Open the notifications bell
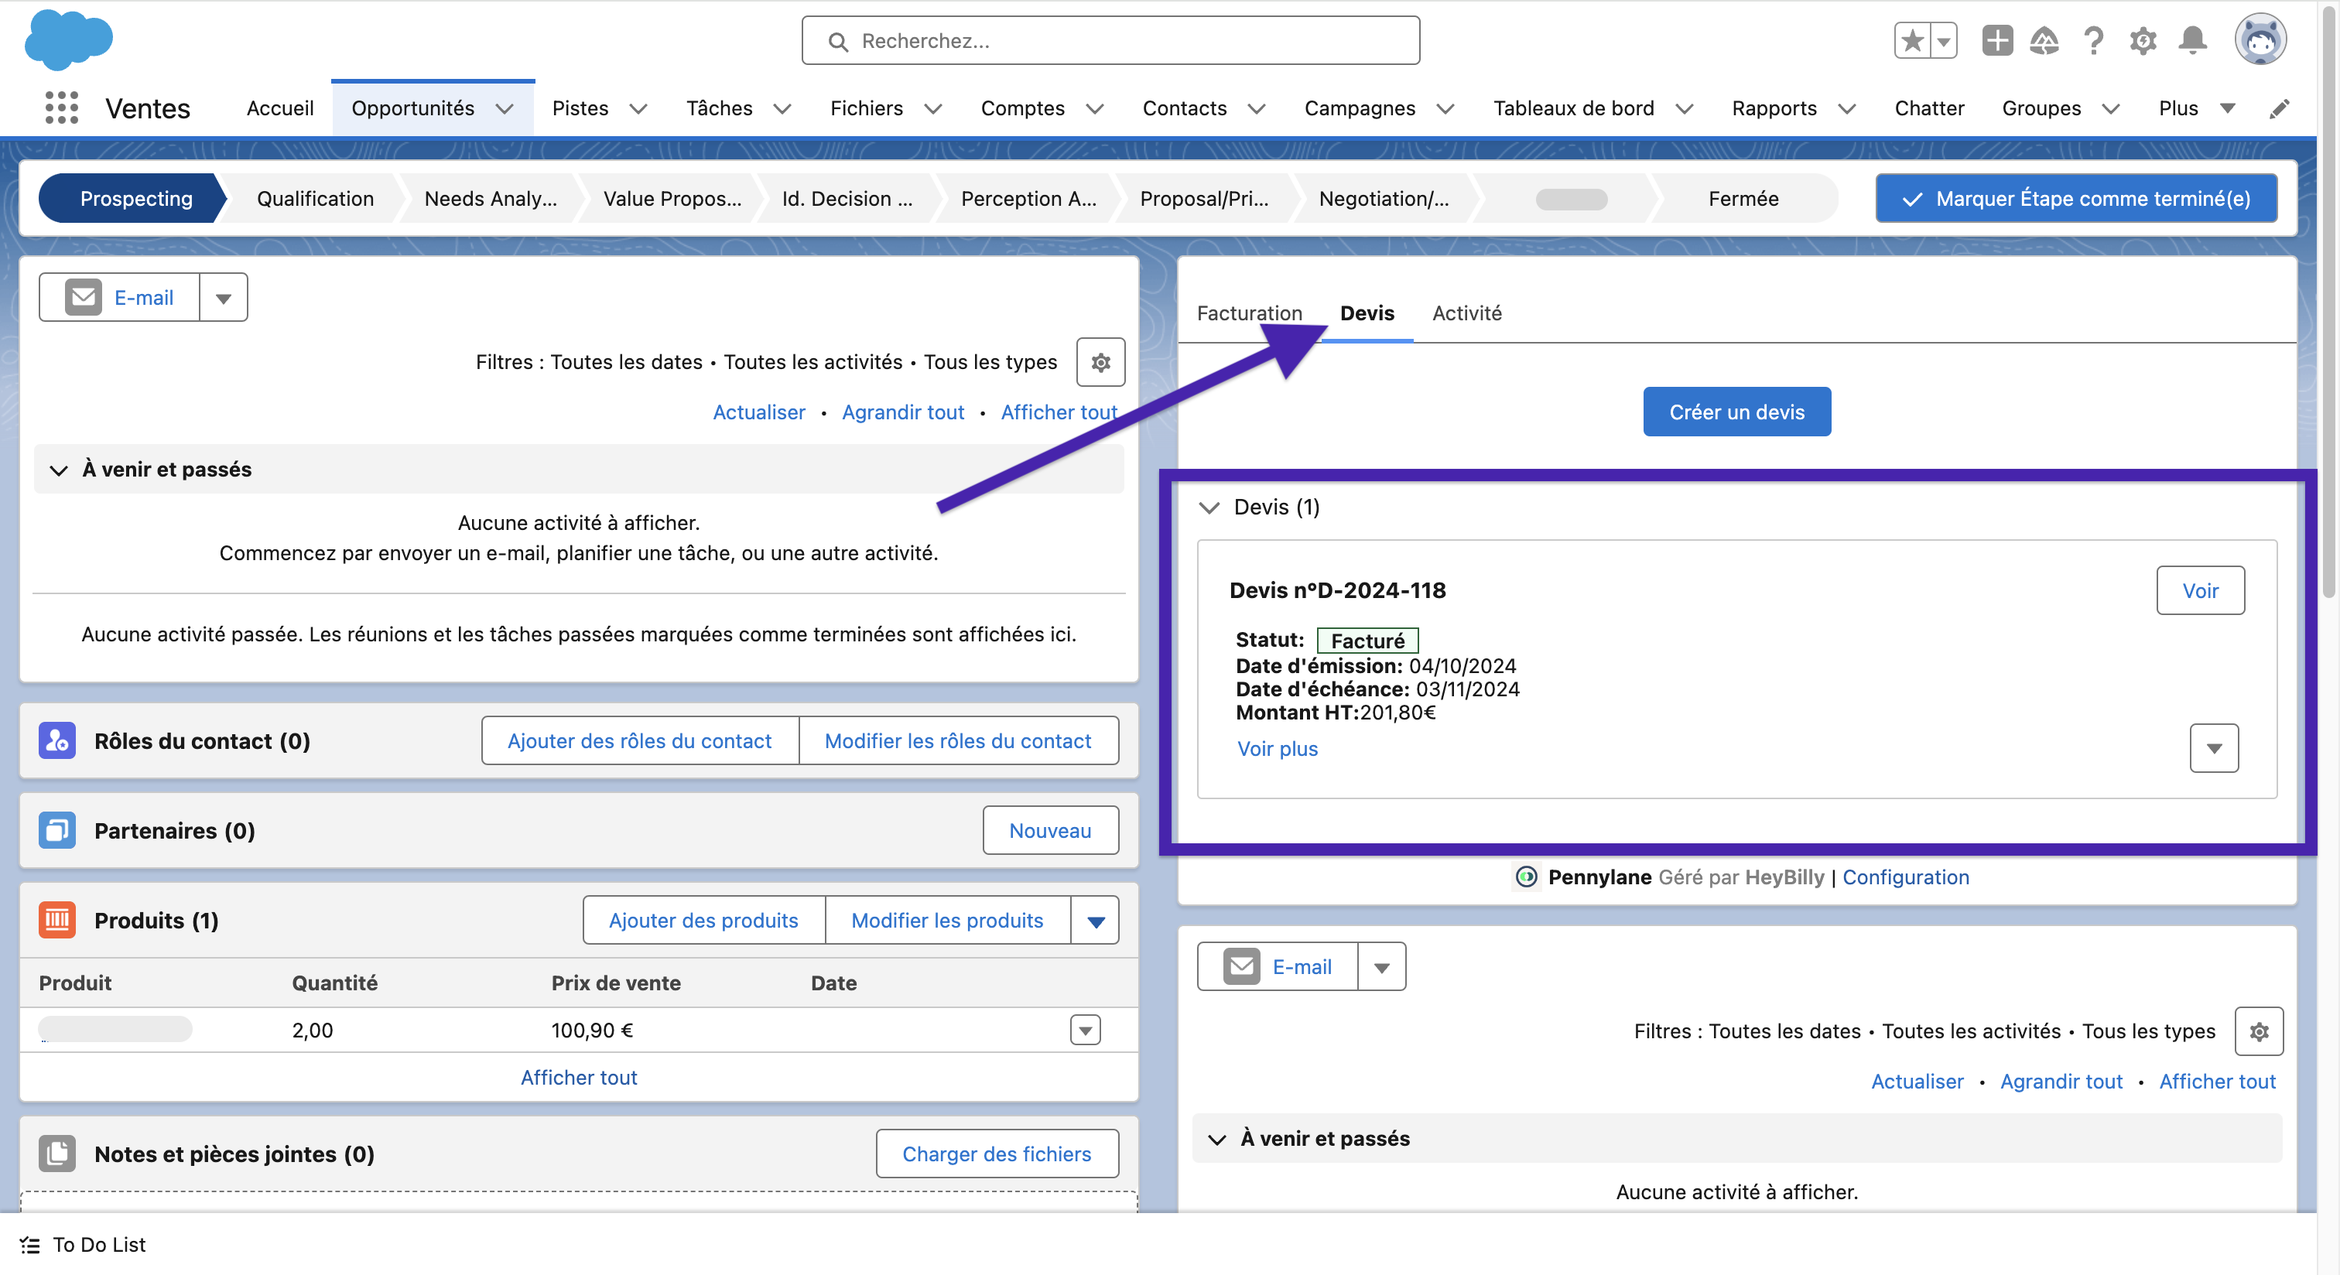 click(x=2193, y=41)
